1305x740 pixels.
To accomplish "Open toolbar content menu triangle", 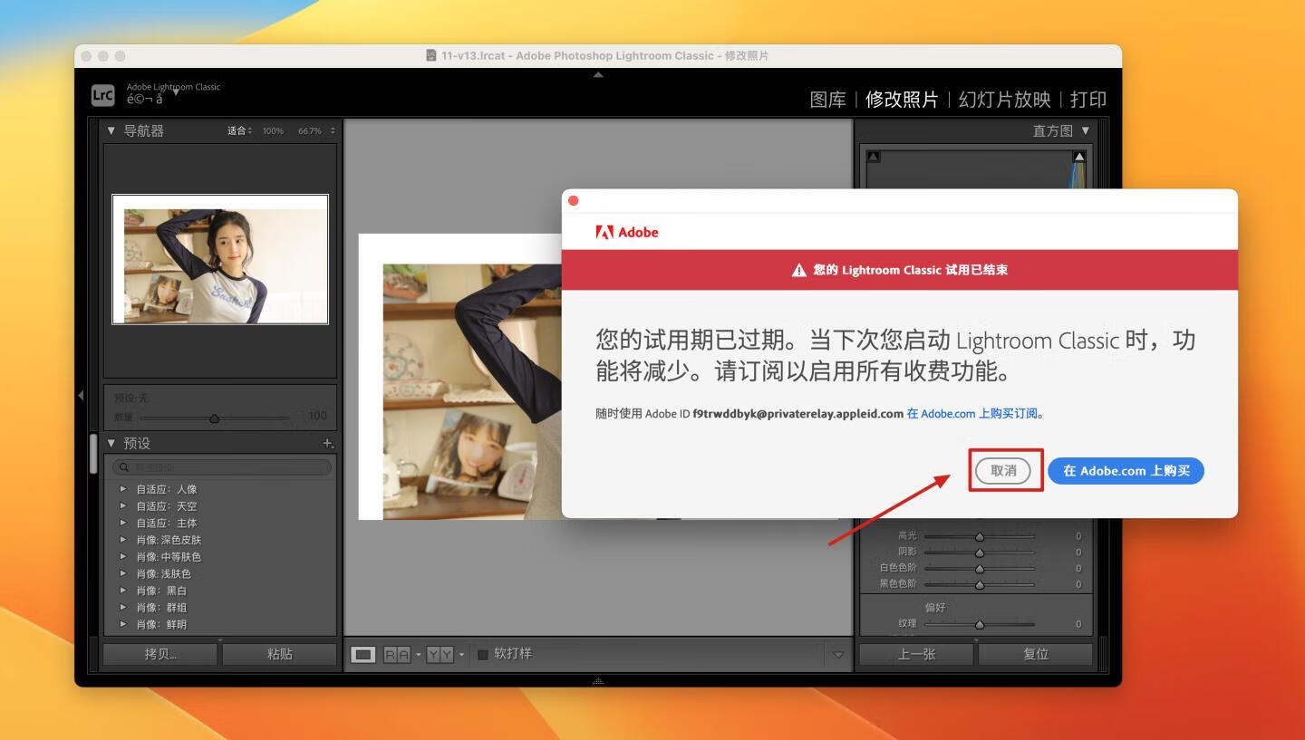I will point(838,654).
